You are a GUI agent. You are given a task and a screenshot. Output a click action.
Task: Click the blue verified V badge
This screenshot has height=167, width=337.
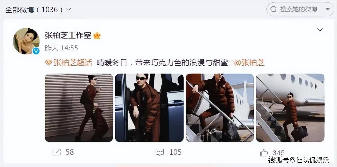tap(36, 51)
